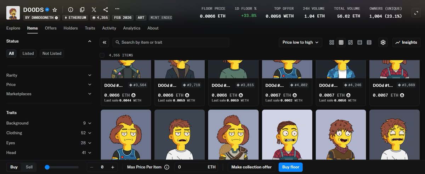The width and height of the screenshot is (425, 174).
Task: Click the Buy floor button
Action: (290, 167)
